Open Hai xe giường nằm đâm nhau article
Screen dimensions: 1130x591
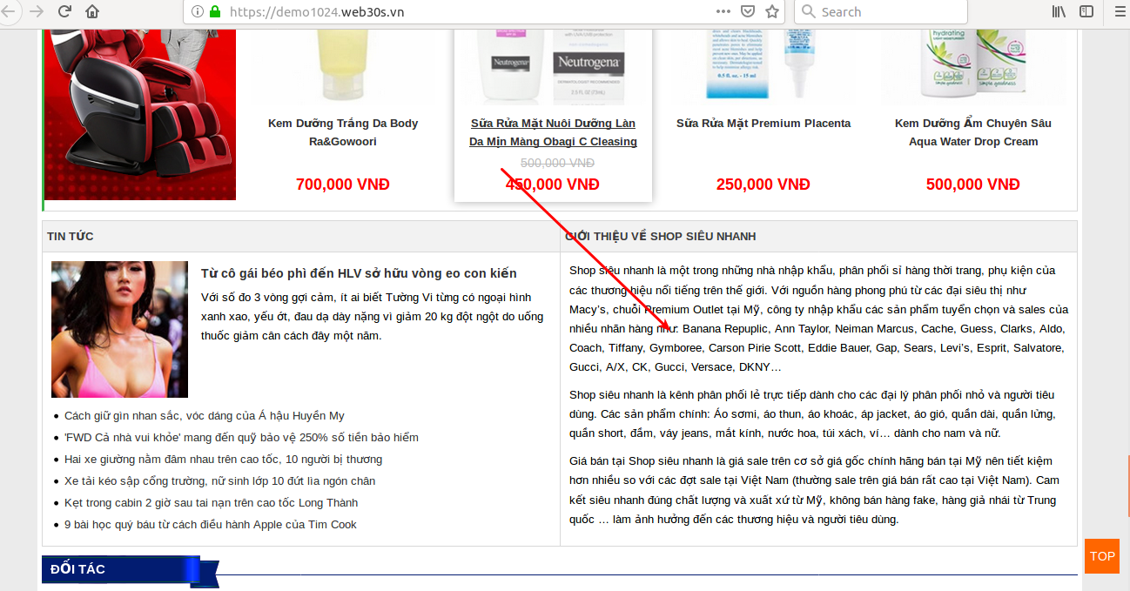[223, 460]
